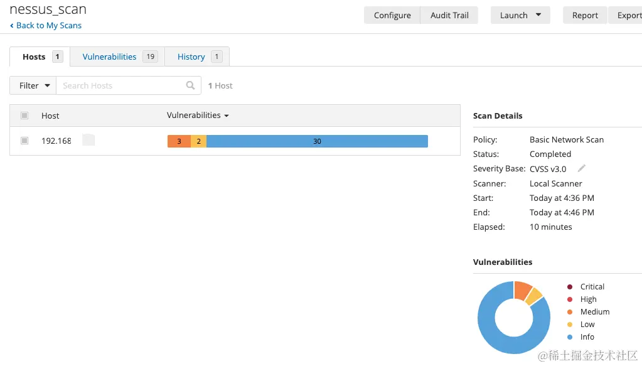Click the orange medium severity bar segment showing 3
This screenshot has width=642, height=366.
click(x=179, y=141)
